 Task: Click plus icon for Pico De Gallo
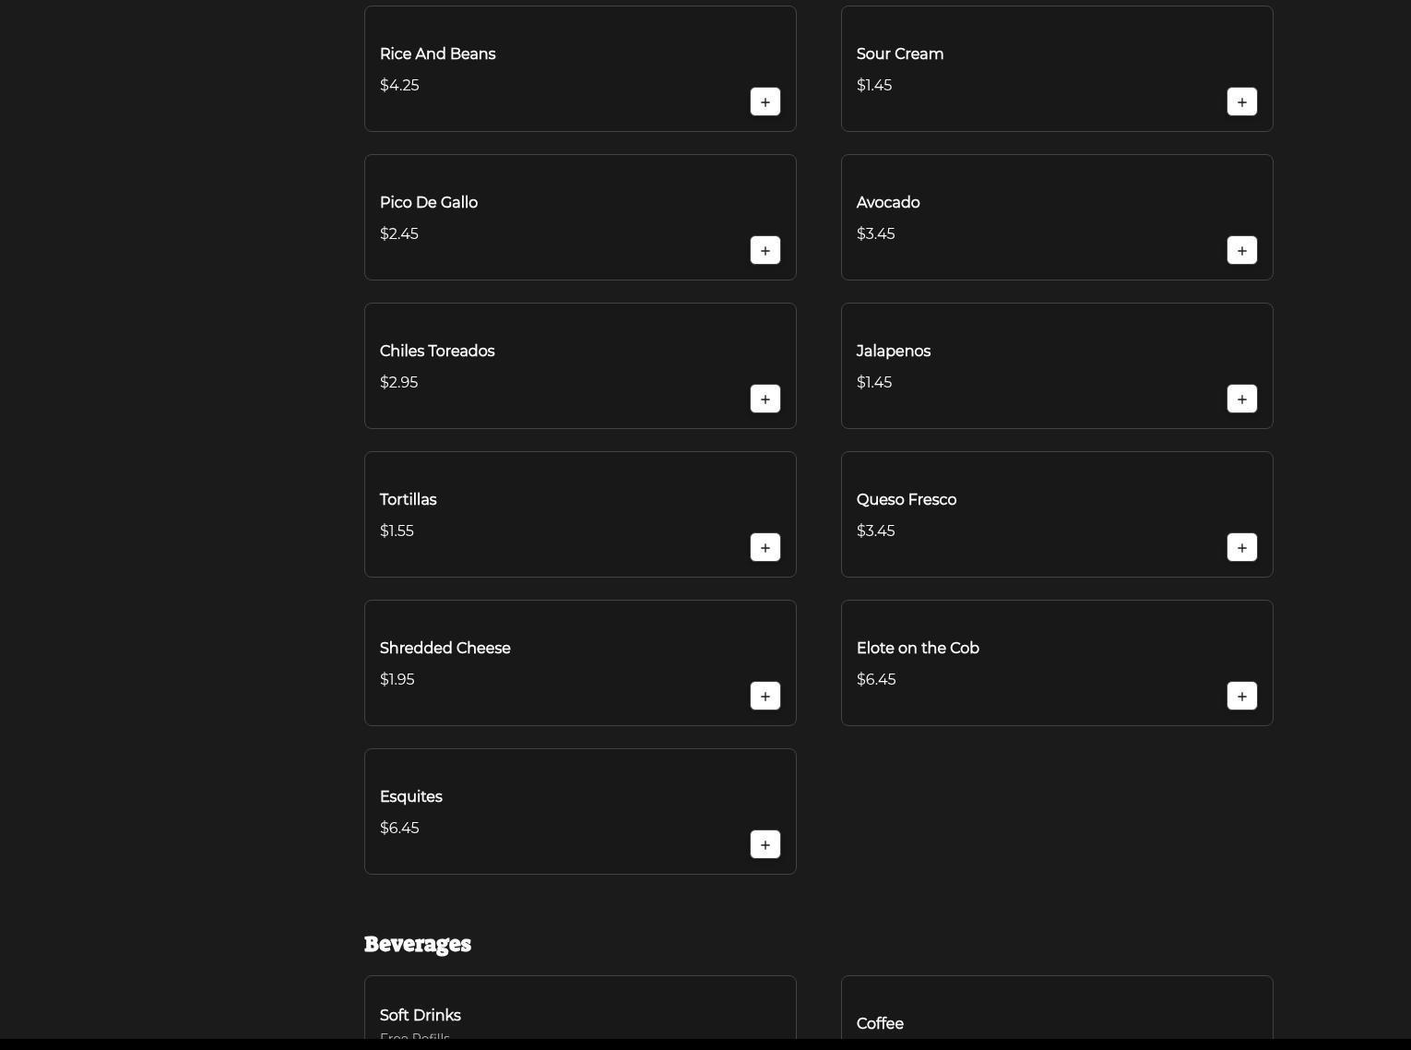pyautogui.click(x=765, y=250)
